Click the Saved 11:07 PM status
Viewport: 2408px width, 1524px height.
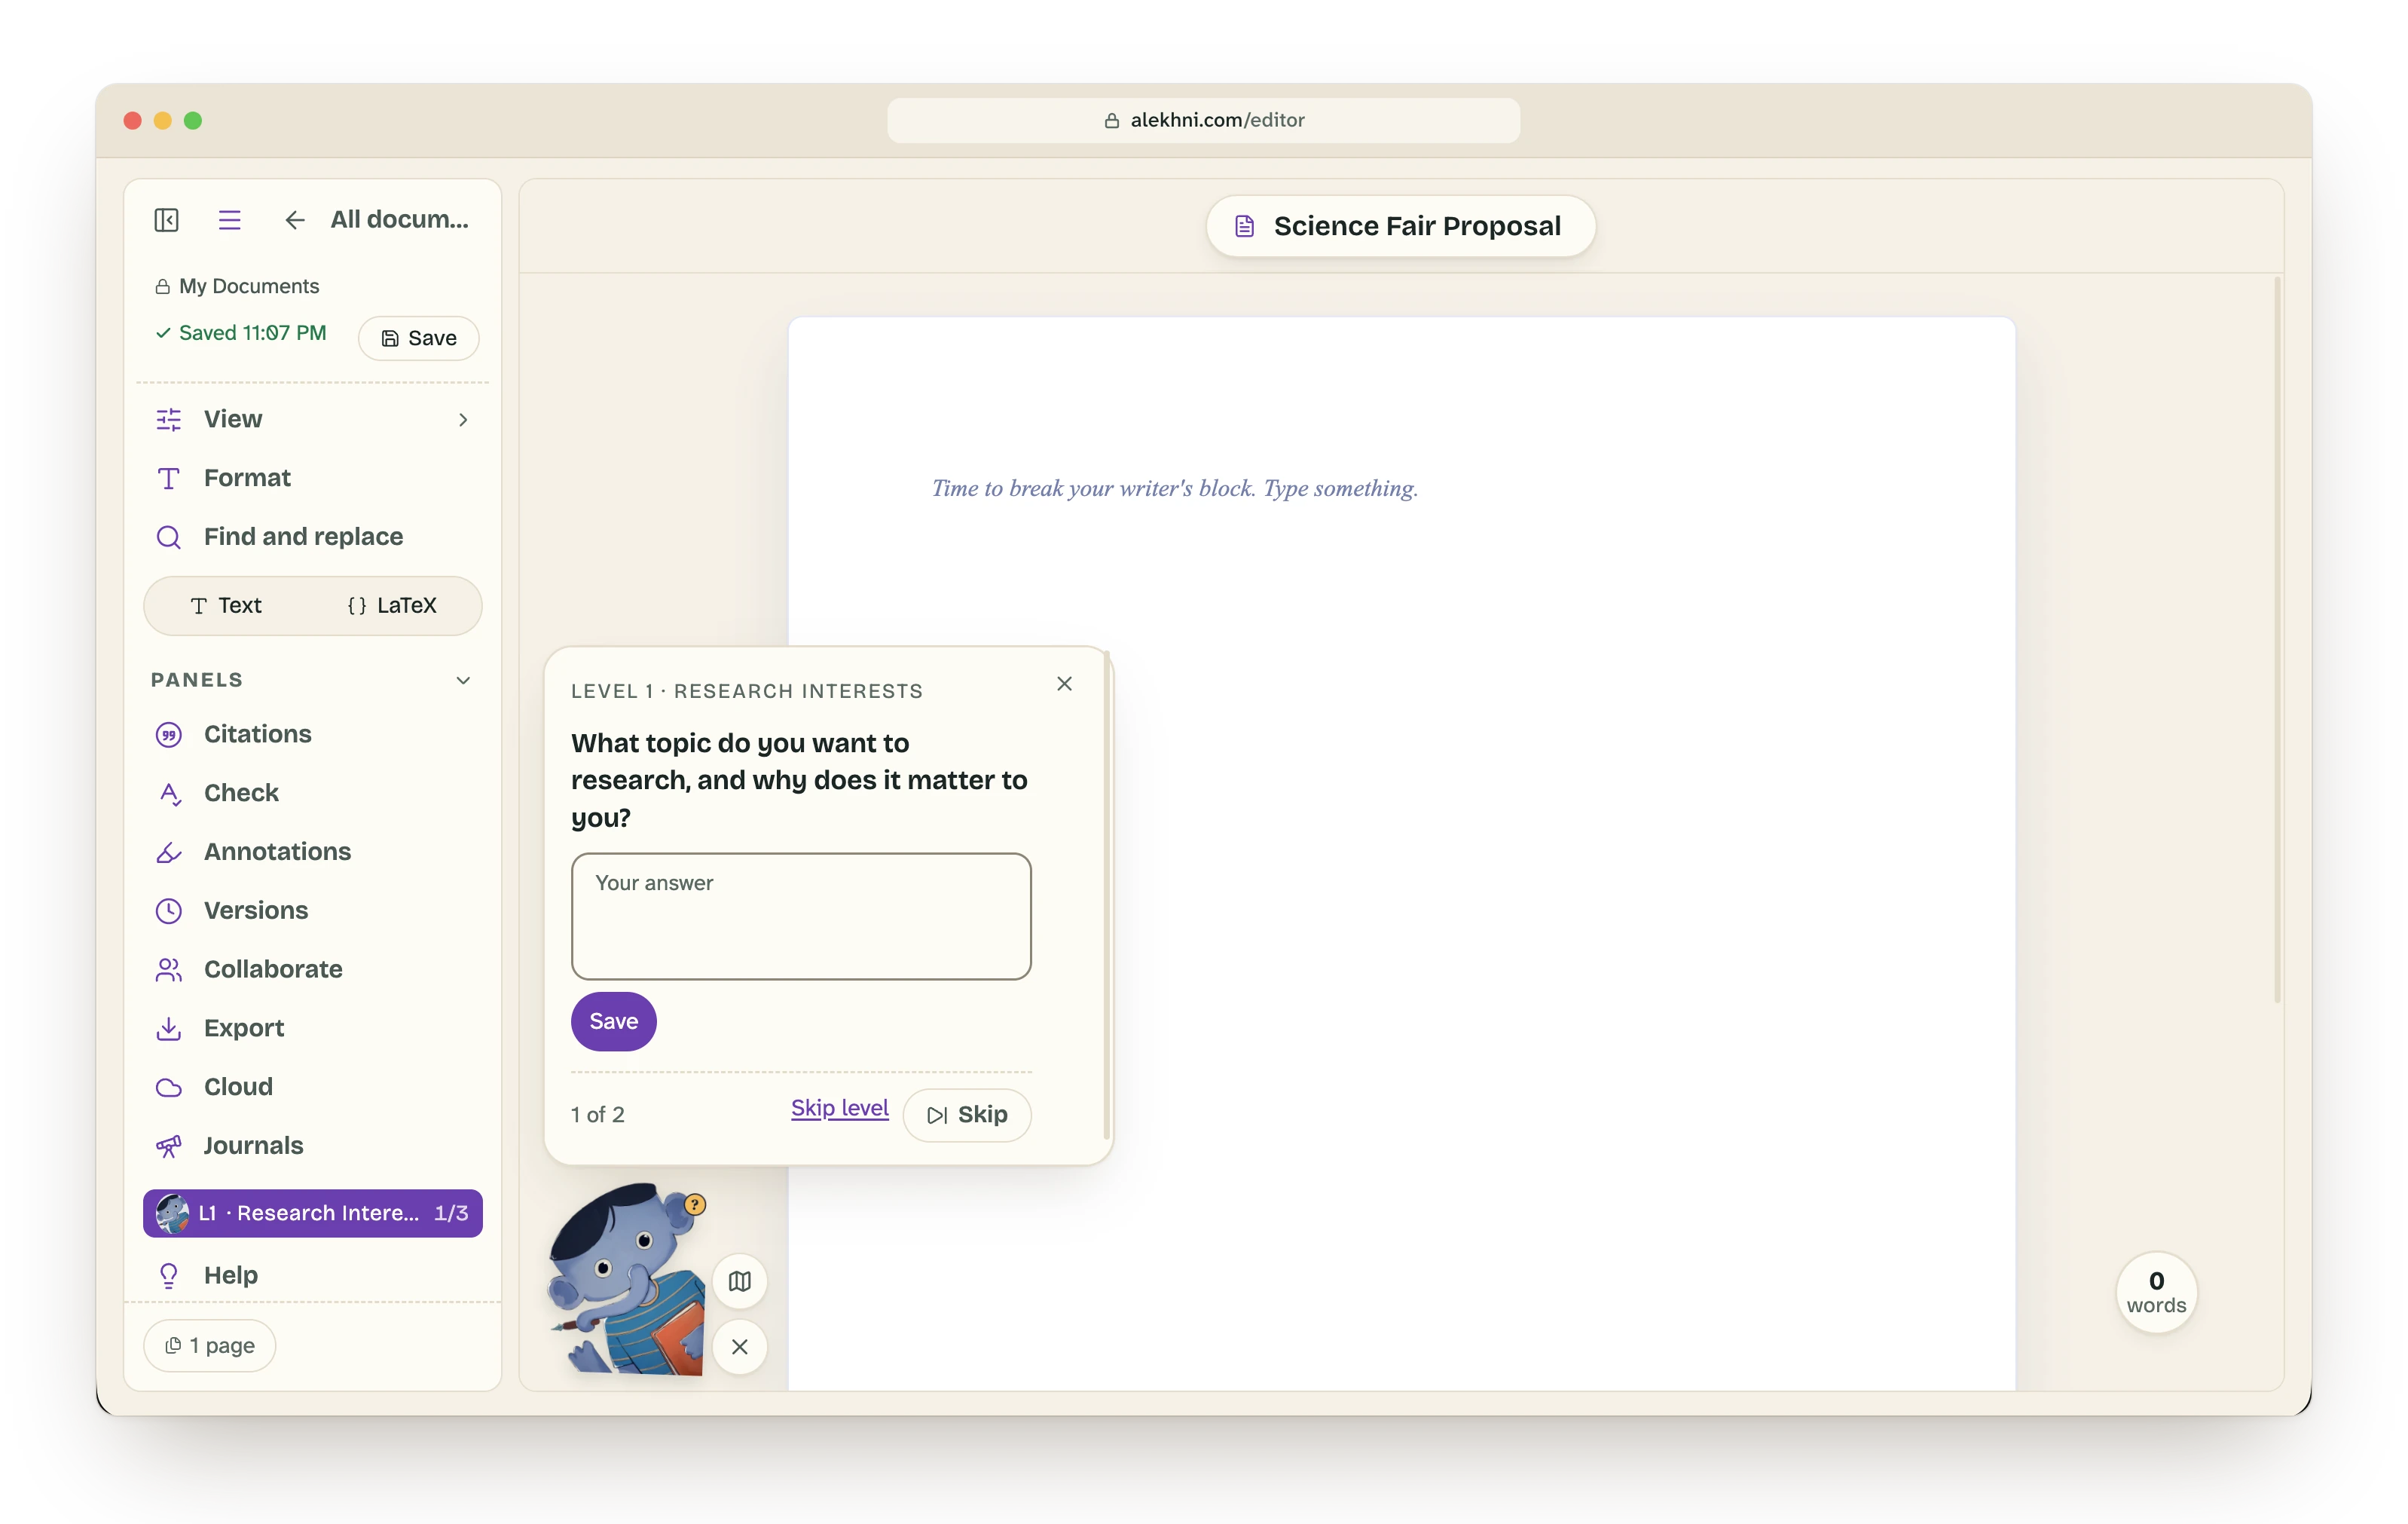pos(240,333)
